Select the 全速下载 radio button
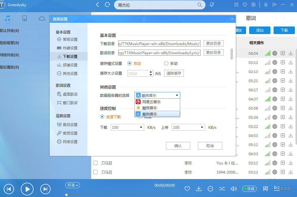297x197 pixels. [102, 117]
